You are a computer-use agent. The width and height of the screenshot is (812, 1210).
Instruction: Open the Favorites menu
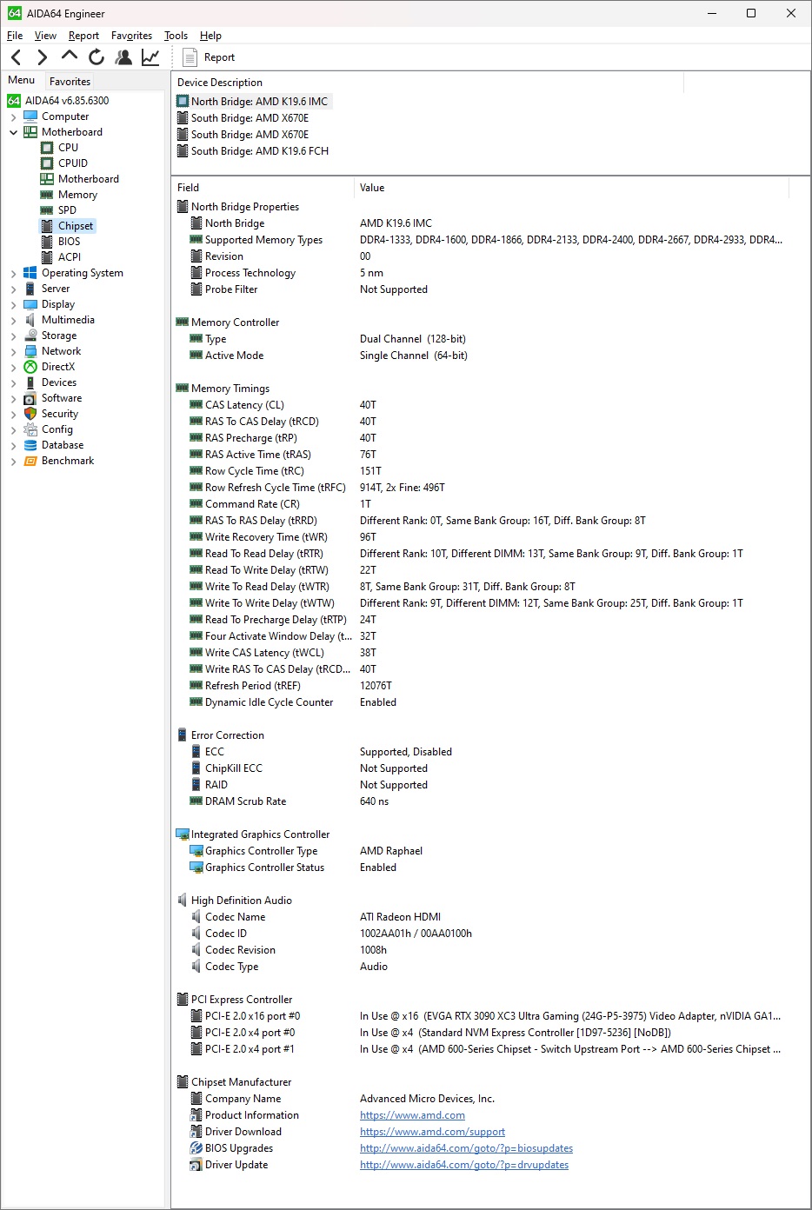pyautogui.click(x=131, y=36)
